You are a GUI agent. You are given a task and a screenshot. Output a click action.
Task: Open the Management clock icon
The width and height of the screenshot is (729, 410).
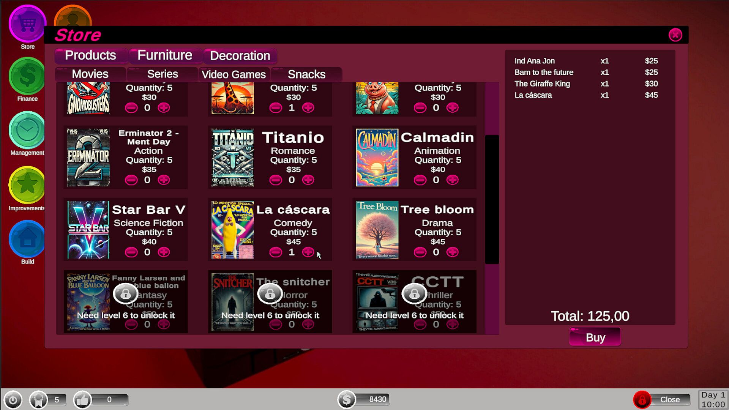(27, 130)
